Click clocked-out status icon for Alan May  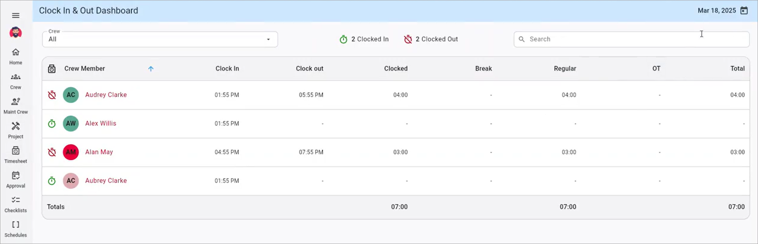coord(52,152)
